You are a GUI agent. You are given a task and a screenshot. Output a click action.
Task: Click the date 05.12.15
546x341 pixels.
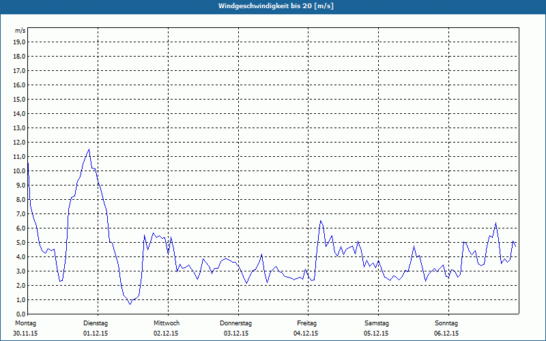tap(376, 333)
